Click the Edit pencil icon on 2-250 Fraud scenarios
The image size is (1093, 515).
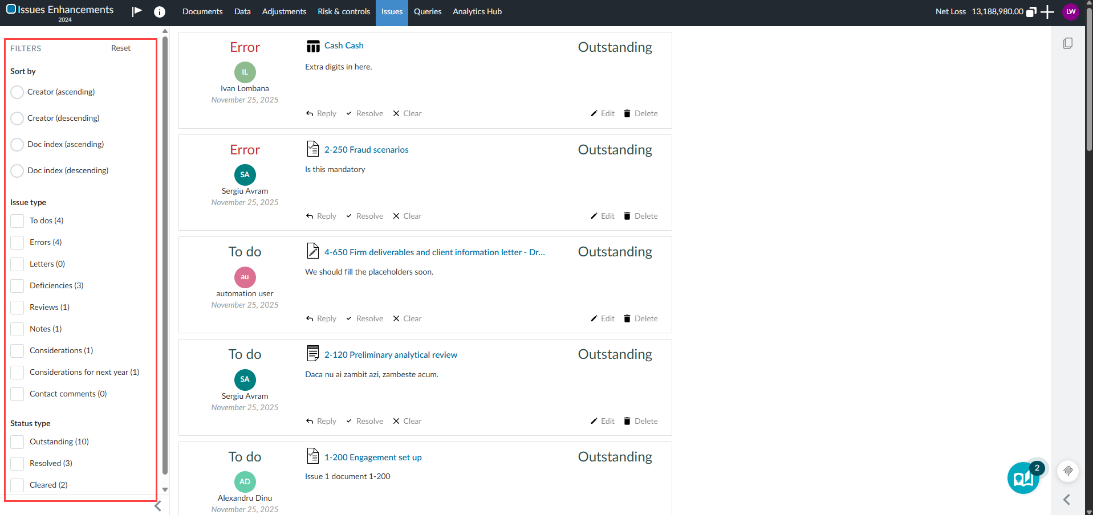click(594, 216)
